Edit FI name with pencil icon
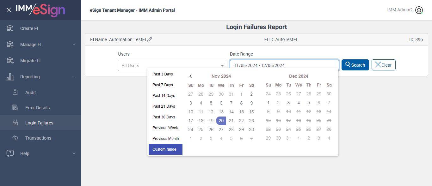The height and width of the screenshot is (186, 432). point(150,39)
